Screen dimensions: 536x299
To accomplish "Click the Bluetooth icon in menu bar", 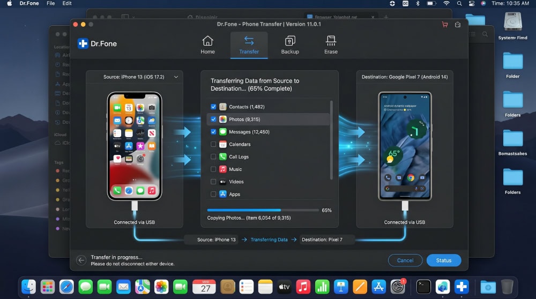I will (418, 3).
